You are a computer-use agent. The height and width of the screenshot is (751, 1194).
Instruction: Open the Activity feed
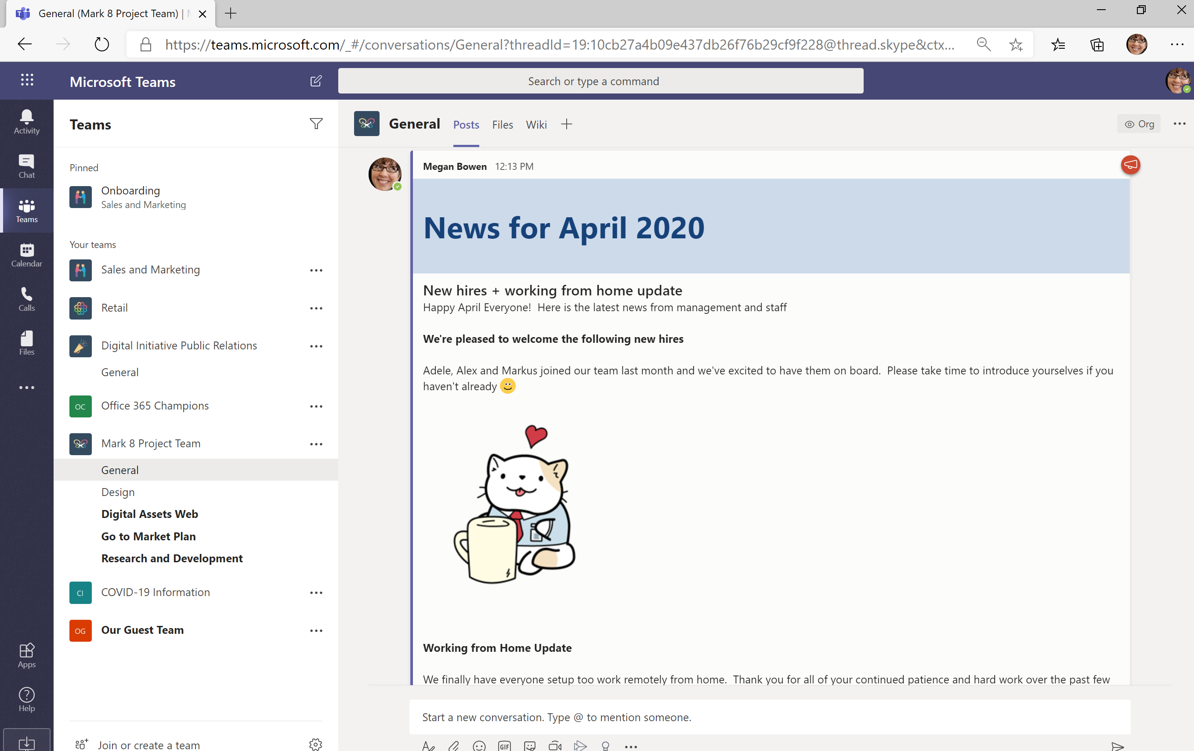[x=27, y=122]
